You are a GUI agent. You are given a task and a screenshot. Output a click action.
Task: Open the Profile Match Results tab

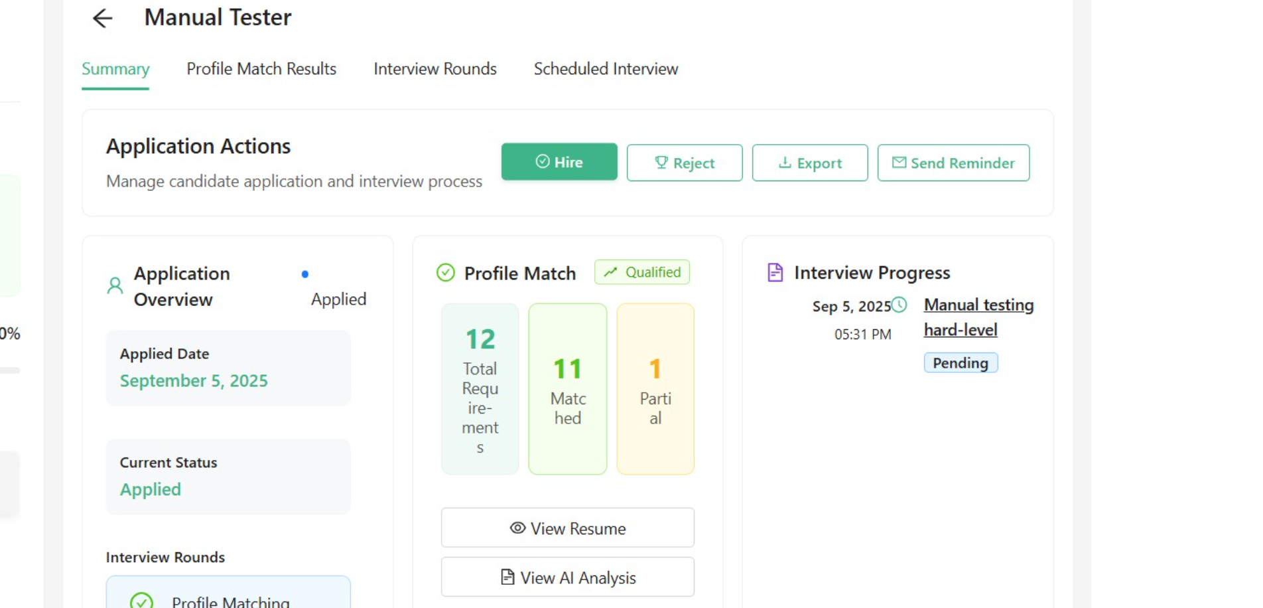click(x=261, y=69)
